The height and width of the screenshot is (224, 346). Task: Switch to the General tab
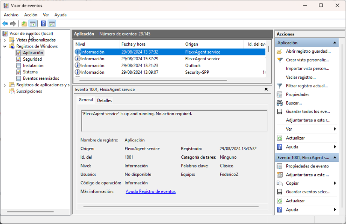tap(86, 100)
